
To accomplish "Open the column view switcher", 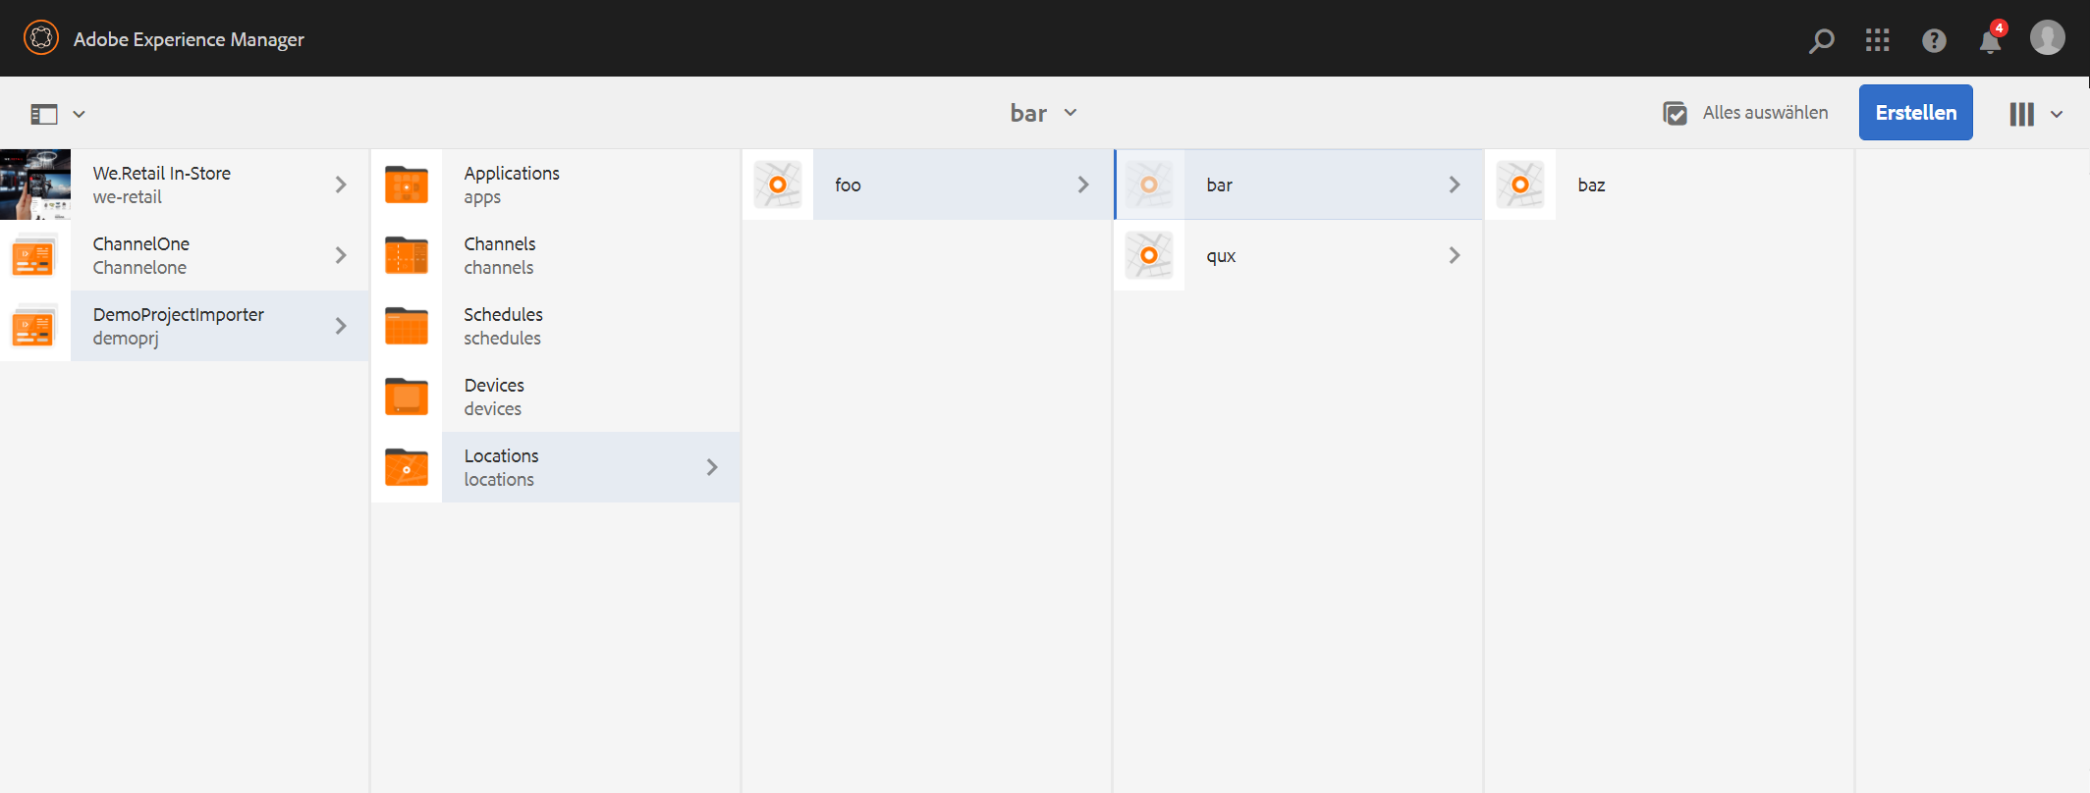I will 2035,114.
